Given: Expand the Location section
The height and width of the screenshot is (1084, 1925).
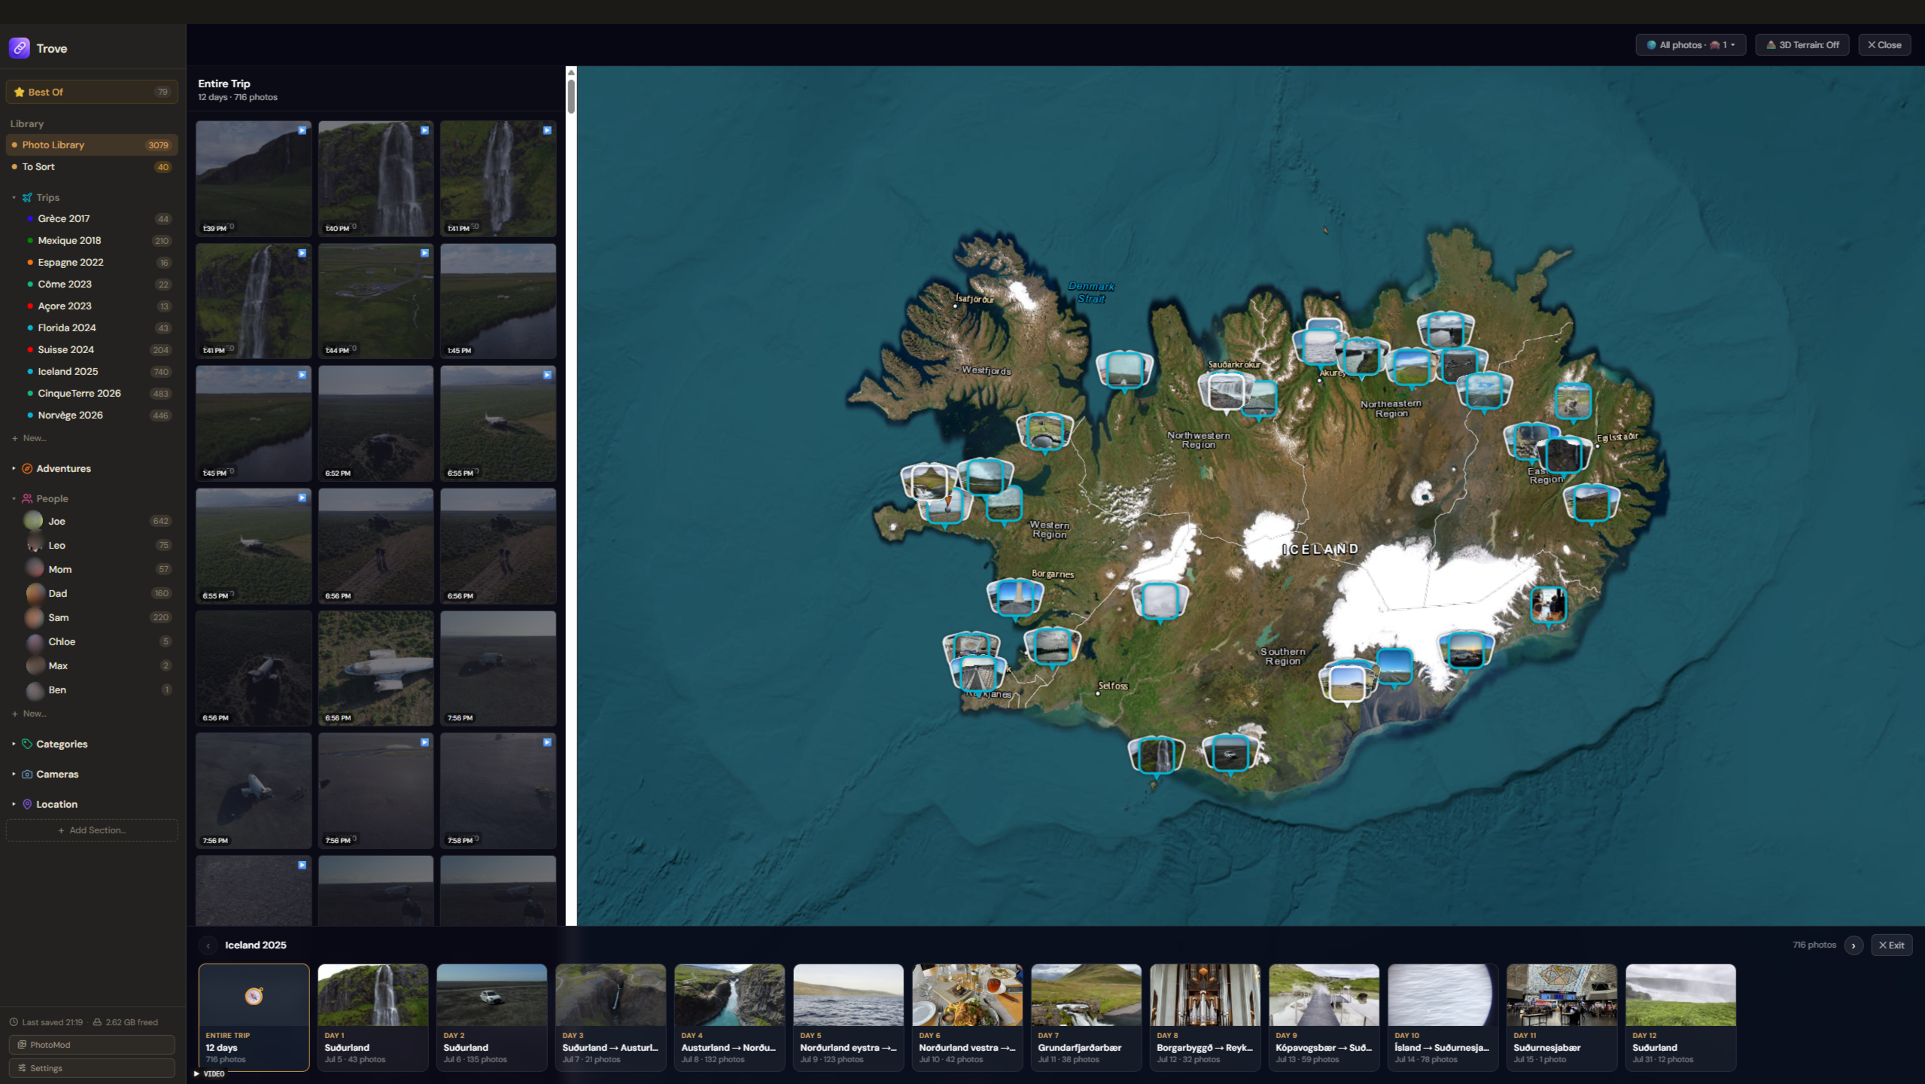Looking at the screenshot, I should (x=14, y=804).
